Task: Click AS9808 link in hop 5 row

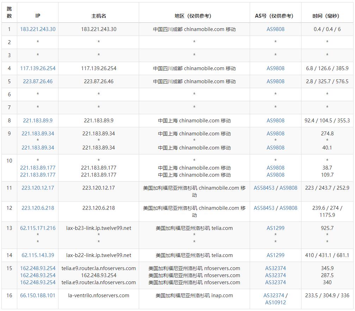Action: click(x=275, y=81)
